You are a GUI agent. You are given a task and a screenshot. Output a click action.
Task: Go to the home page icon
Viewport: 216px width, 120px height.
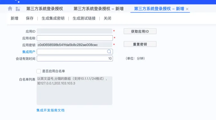click(10, 9)
